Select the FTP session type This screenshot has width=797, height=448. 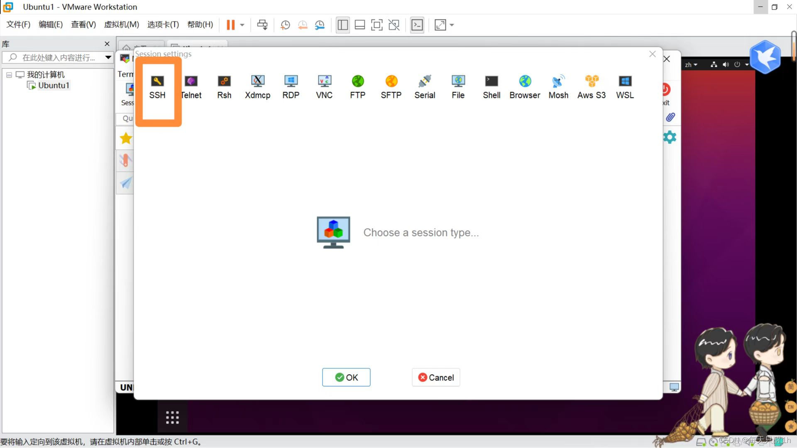click(x=357, y=86)
